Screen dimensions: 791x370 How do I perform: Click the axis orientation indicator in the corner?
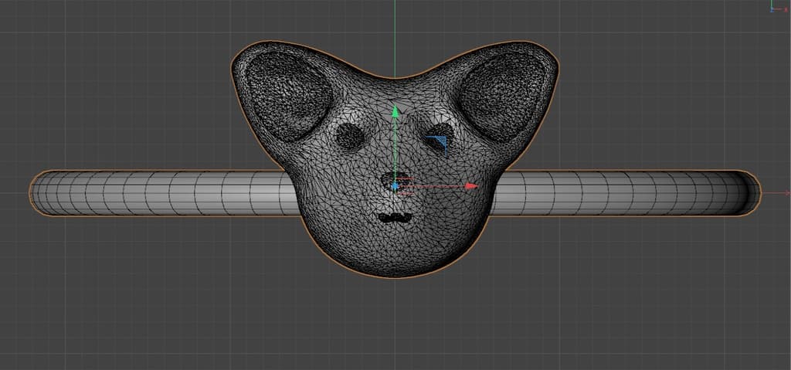[x=775, y=6]
